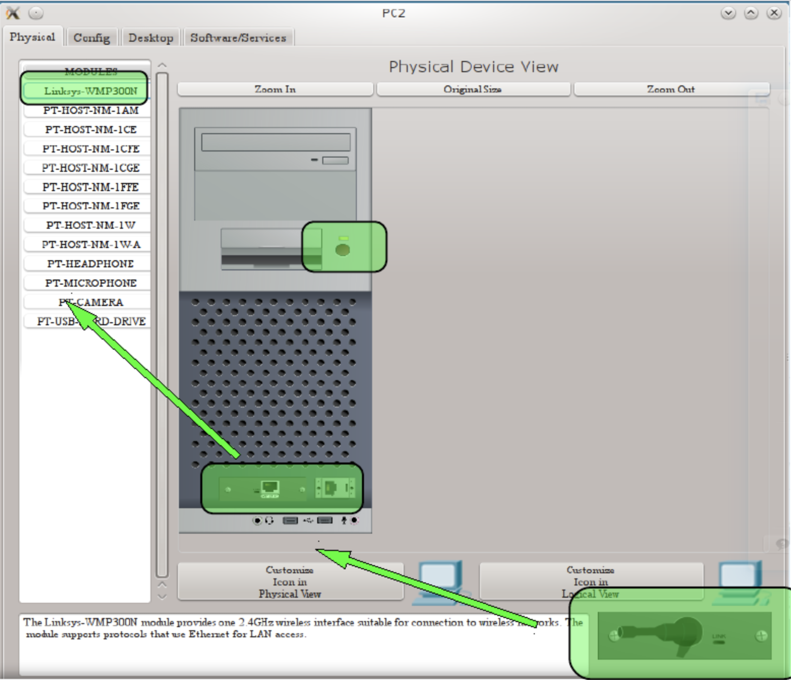The width and height of the screenshot is (791, 680).
Task: Select PT-HEADPHONE module
Action: point(87,264)
